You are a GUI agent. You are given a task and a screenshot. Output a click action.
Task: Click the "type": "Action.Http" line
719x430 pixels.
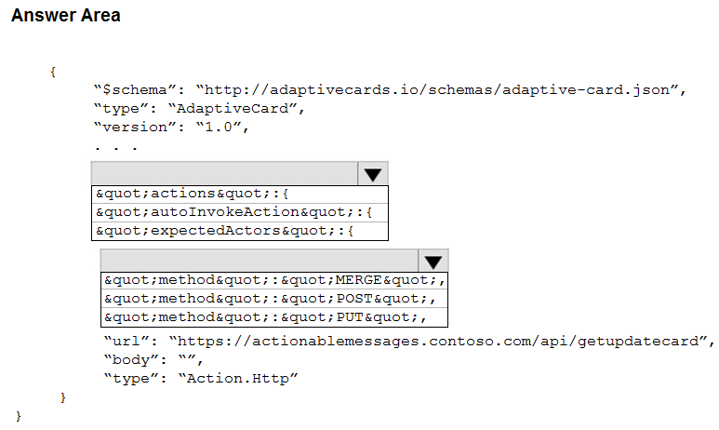[x=201, y=379]
